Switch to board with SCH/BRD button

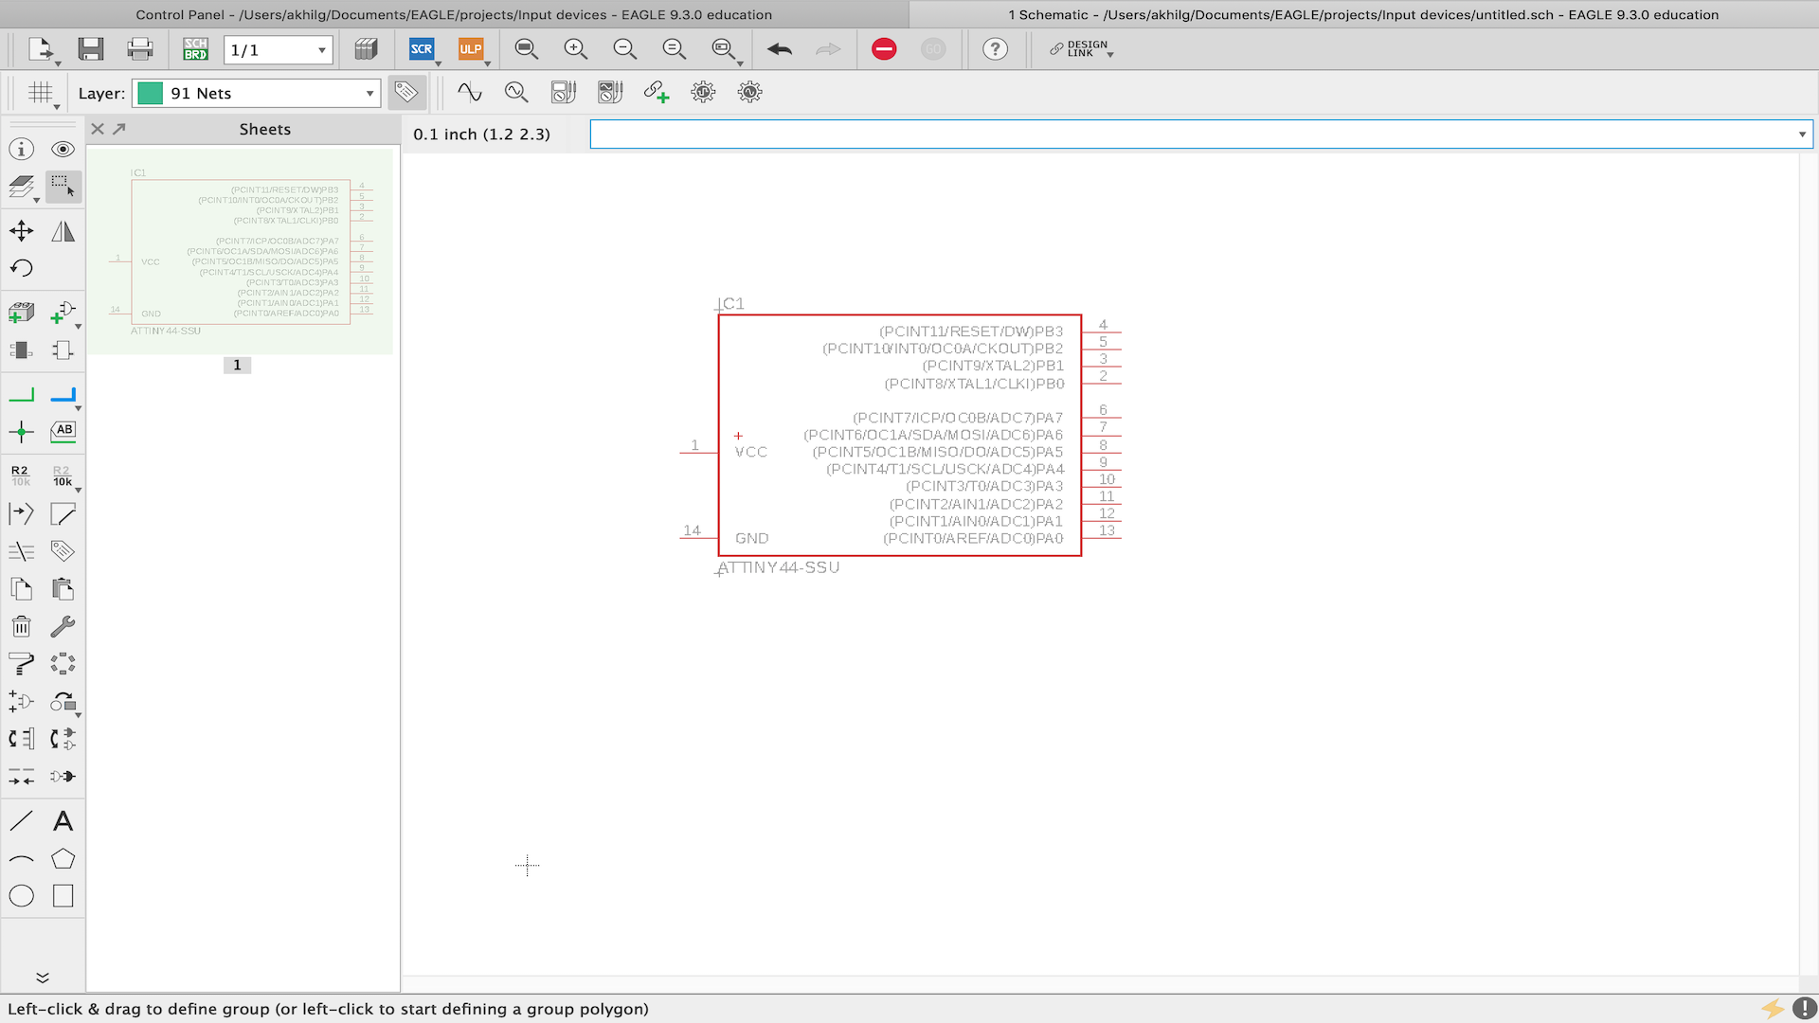coord(195,49)
